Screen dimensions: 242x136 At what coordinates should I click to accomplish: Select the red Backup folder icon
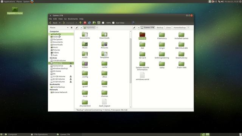(142, 34)
